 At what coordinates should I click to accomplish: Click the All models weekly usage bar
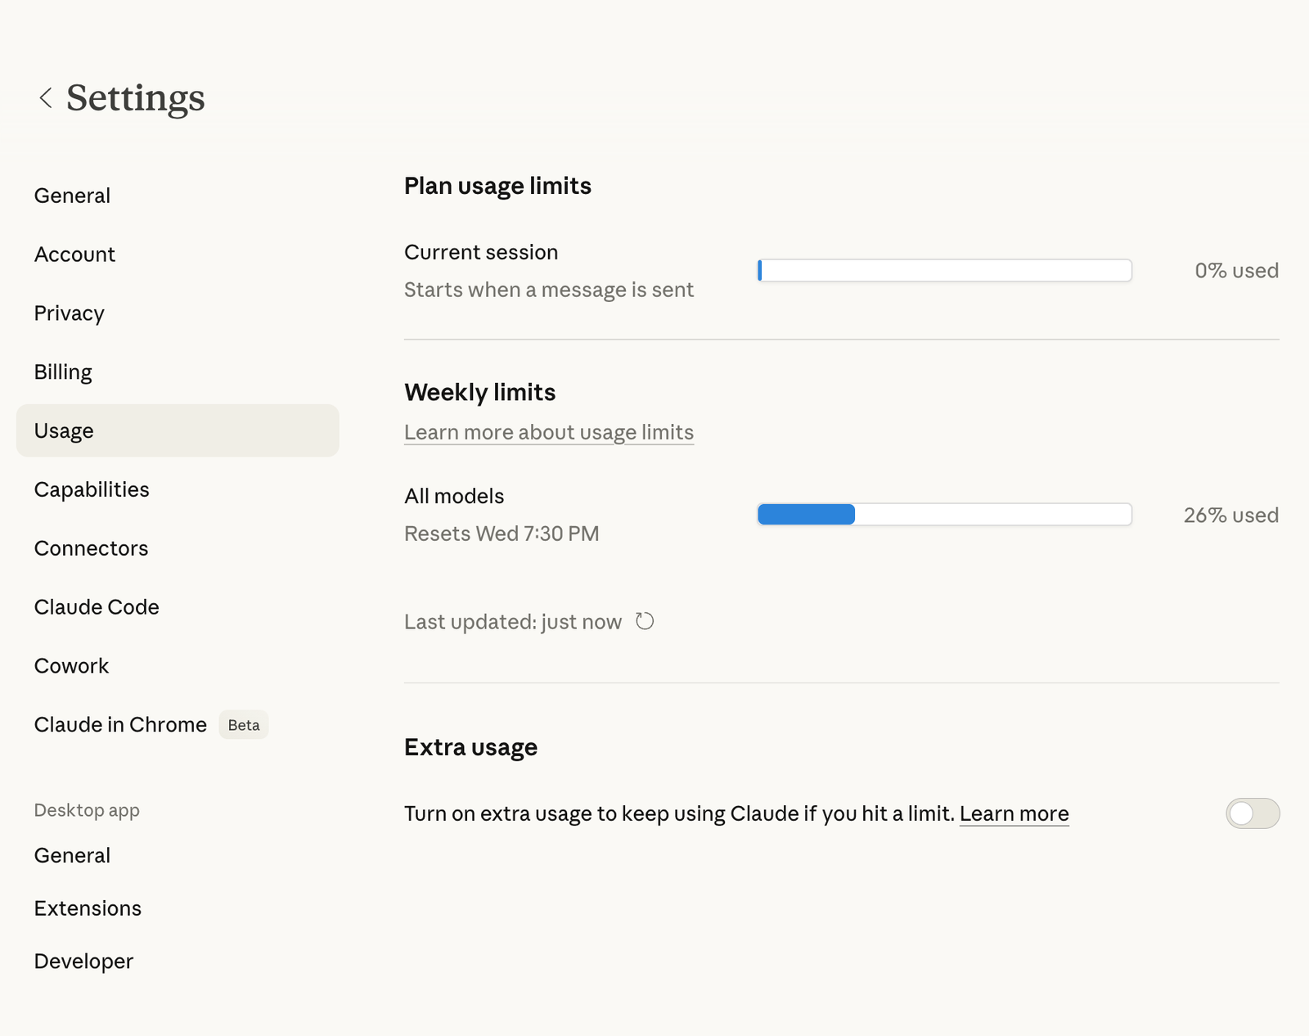pos(945,515)
